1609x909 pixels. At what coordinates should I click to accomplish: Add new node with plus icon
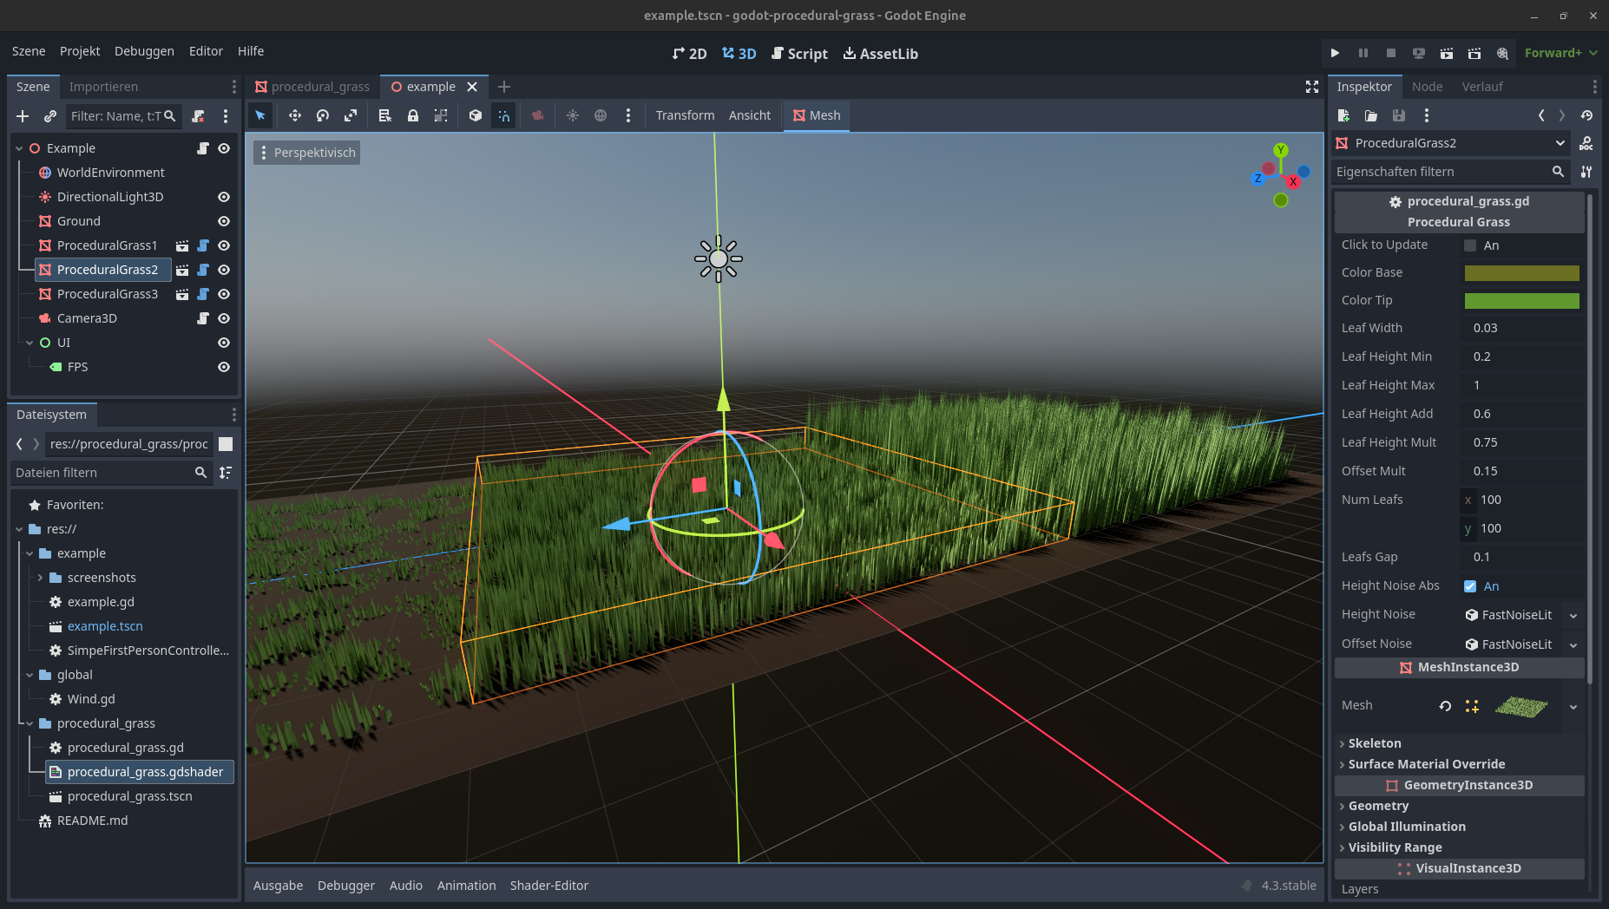[23, 116]
